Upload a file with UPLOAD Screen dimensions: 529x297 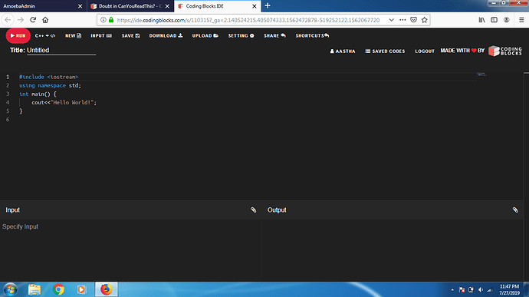tap(205, 35)
